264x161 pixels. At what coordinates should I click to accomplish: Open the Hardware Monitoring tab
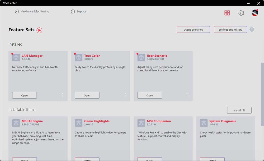[x=32, y=11]
